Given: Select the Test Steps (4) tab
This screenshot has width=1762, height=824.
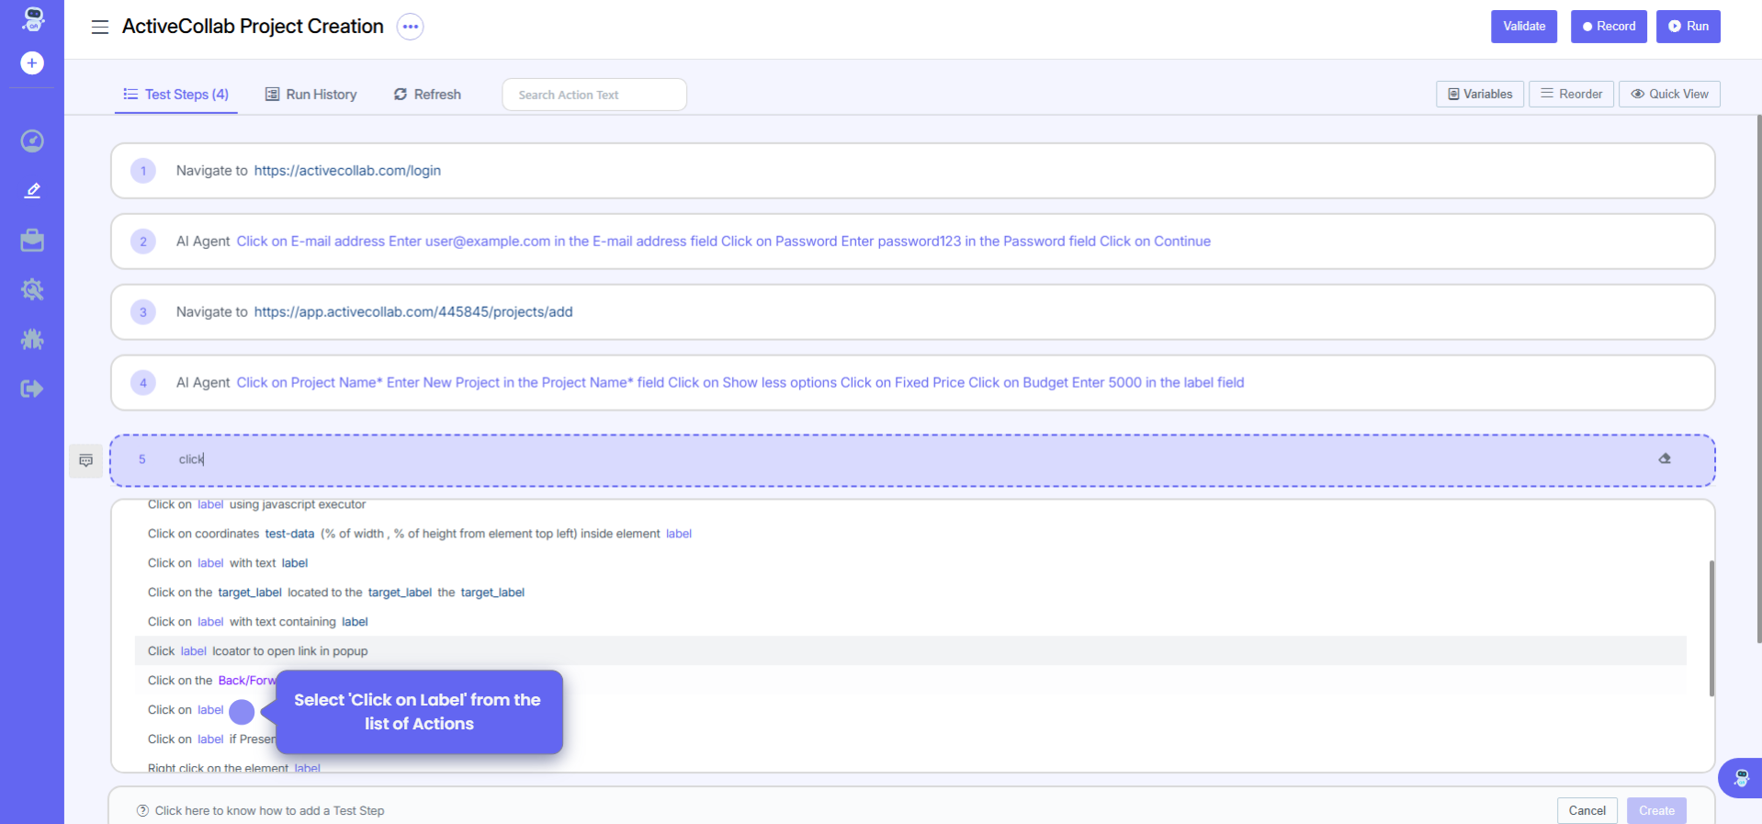Looking at the screenshot, I should pos(176,95).
